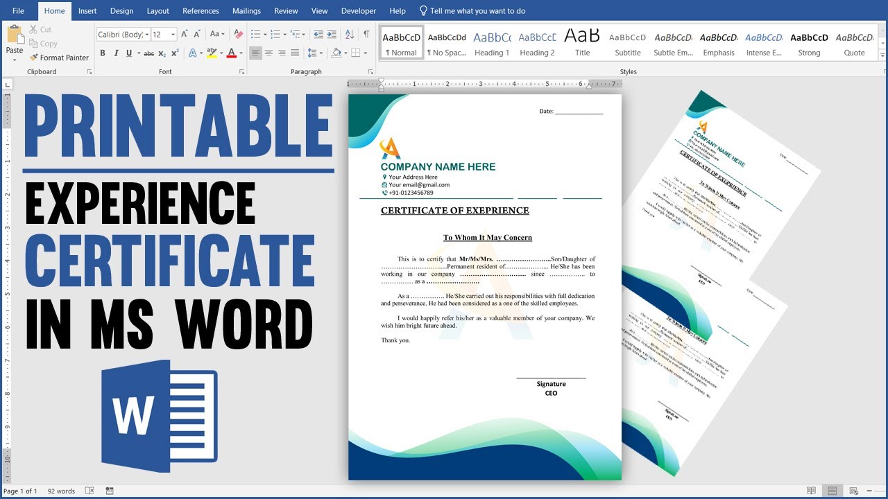The image size is (888, 499).
Task: Toggle underline formatting
Action: coord(128,53)
